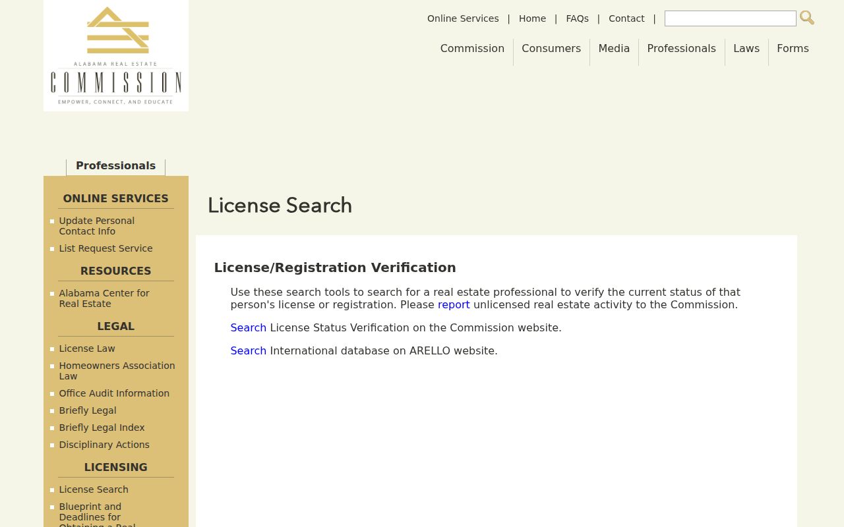Click Search for License Status Verification
Image resolution: width=844 pixels, height=527 pixels.
(248, 328)
